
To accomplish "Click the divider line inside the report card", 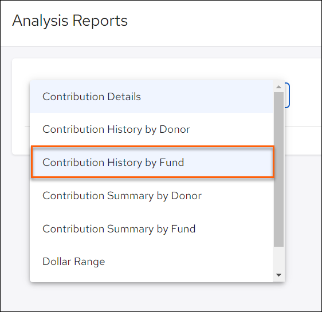I will [303, 126].
